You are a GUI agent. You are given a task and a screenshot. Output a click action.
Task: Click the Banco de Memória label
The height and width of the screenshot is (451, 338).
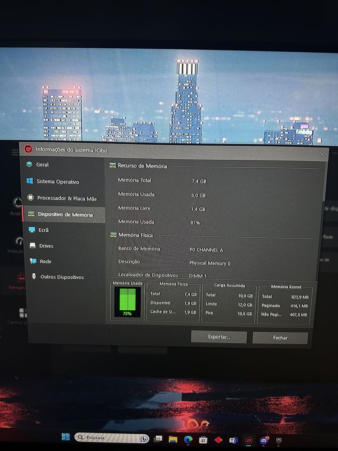[x=139, y=249]
